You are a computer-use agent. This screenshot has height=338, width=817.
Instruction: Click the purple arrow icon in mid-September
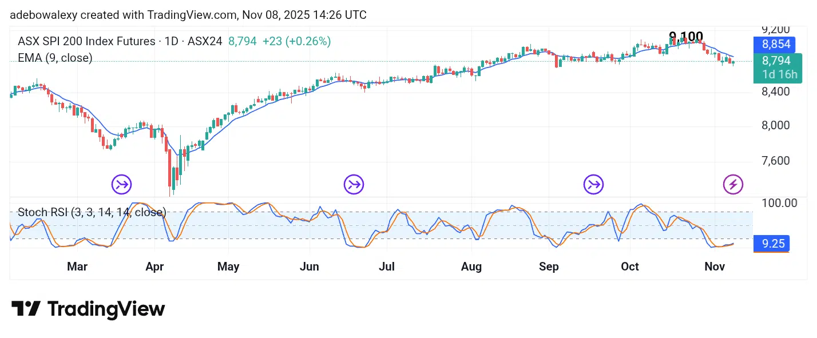(593, 184)
